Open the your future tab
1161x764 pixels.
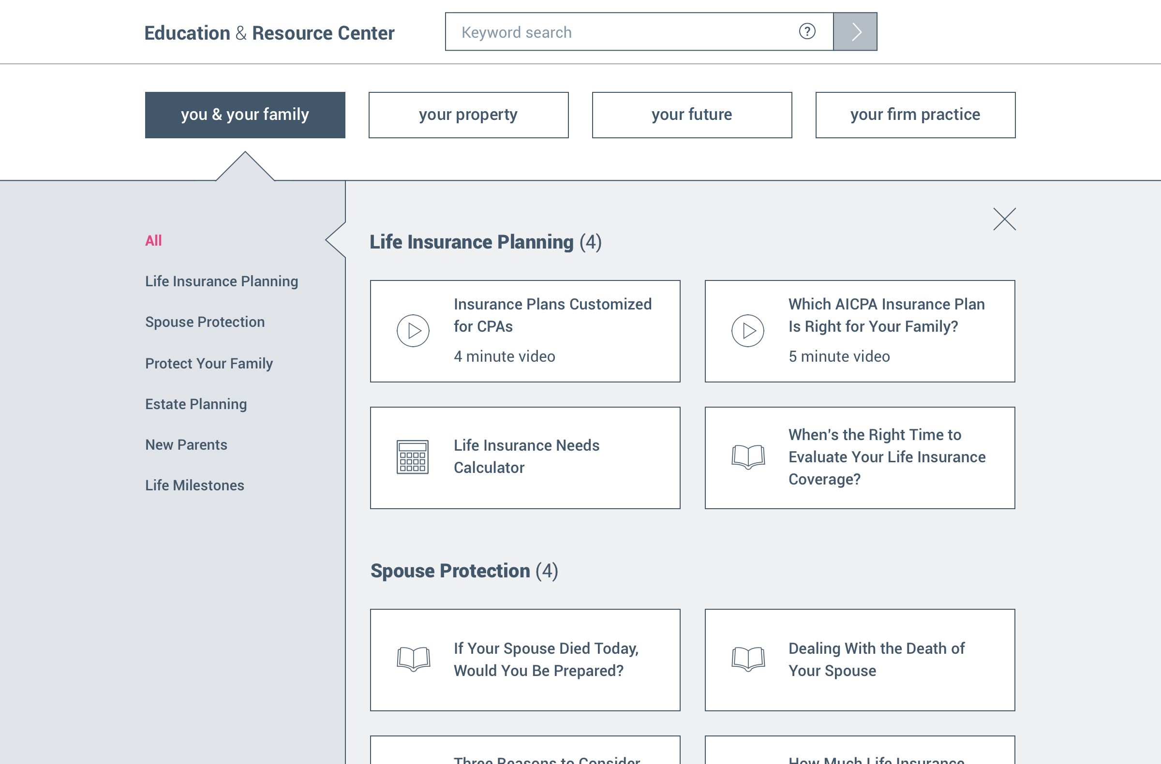(692, 115)
